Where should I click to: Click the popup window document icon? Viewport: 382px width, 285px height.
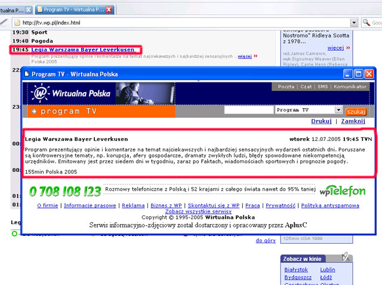click(x=27, y=73)
